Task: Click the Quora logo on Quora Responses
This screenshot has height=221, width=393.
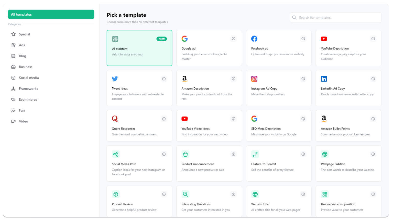Action: (x=115, y=119)
